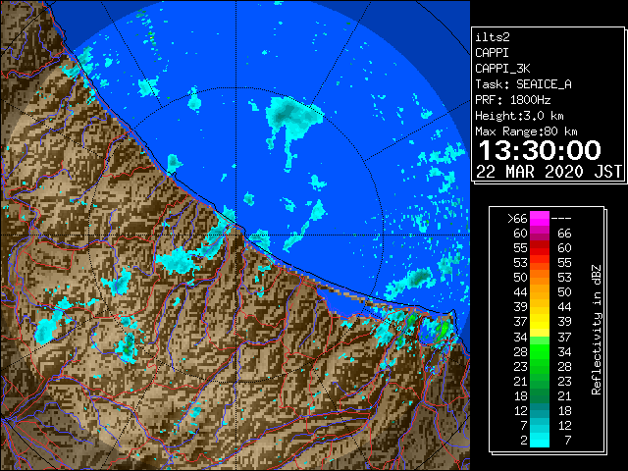Click the cyan 2–7 dBZ swatch
The height and width of the screenshot is (471, 628).
click(540, 440)
